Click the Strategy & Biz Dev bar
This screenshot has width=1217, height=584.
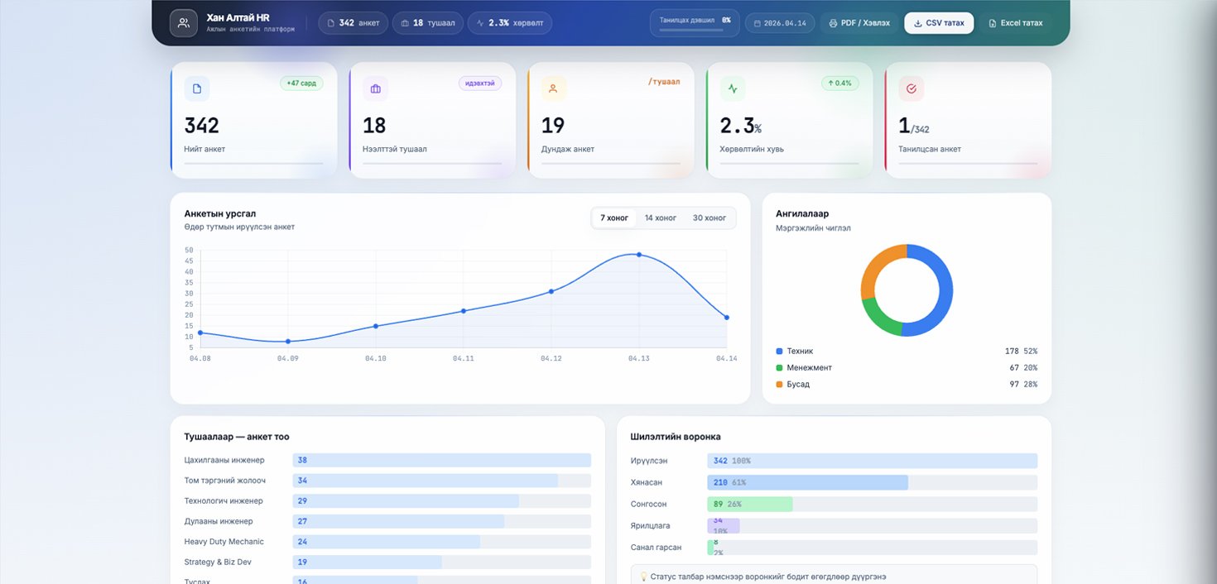point(367,562)
